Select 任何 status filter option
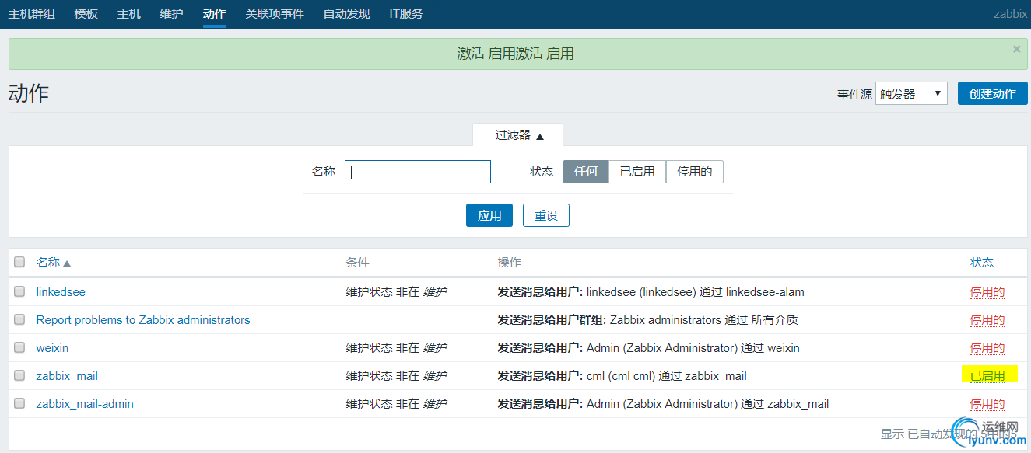Image resolution: width=1031 pixels, height=453 pixels. pyautogui.click(x=586, y=172)
